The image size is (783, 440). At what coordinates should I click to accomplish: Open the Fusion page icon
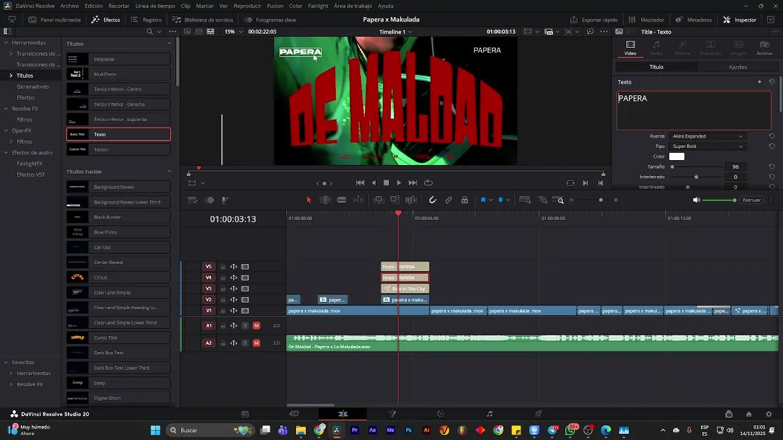click(392, 414)
